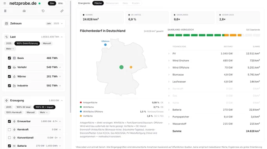Image resolution: width=267 pixels, height=149 pixels.
Task: Click the calendar icon next to Zeitraum
Action: pyautogui.click(x=6, y=23)
